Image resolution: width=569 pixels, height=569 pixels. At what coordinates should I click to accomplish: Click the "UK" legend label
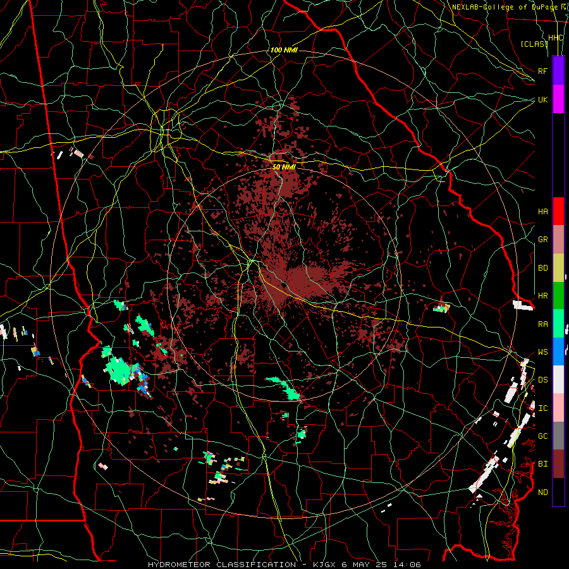[x=542, y=99]
